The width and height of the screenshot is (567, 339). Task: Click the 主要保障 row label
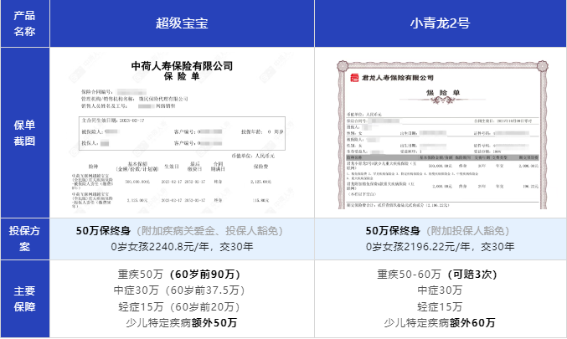click(24, 299)
